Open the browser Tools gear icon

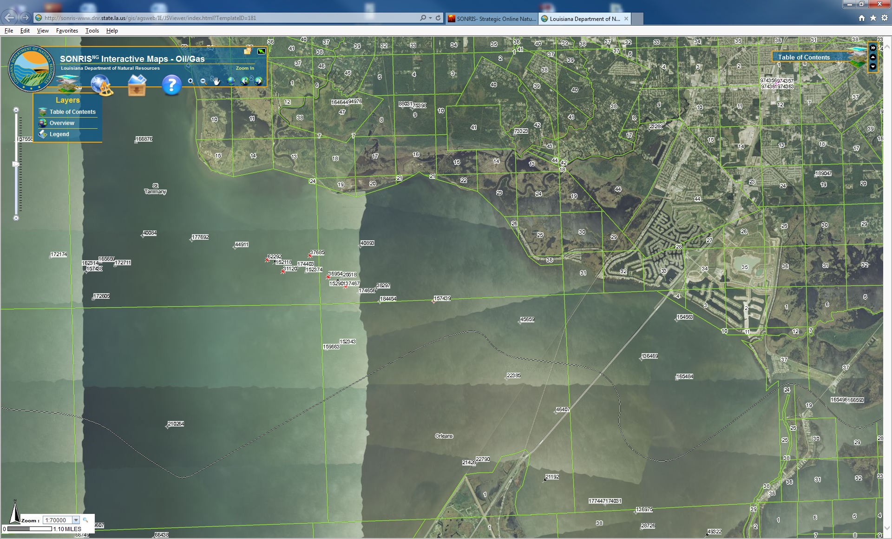pyautogui.click(x=884, y=18)
